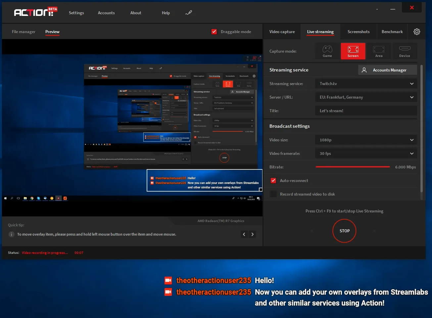This screenshot has width=432, height=318.
Task: Expand the Video framerate dropdown
Action: coord(366,154)
